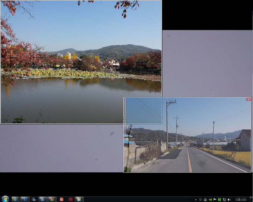Click the vertical slider handle on road photo
This screenshot has height=202, width=253.
pyautogui.click(x=125, y=119)
